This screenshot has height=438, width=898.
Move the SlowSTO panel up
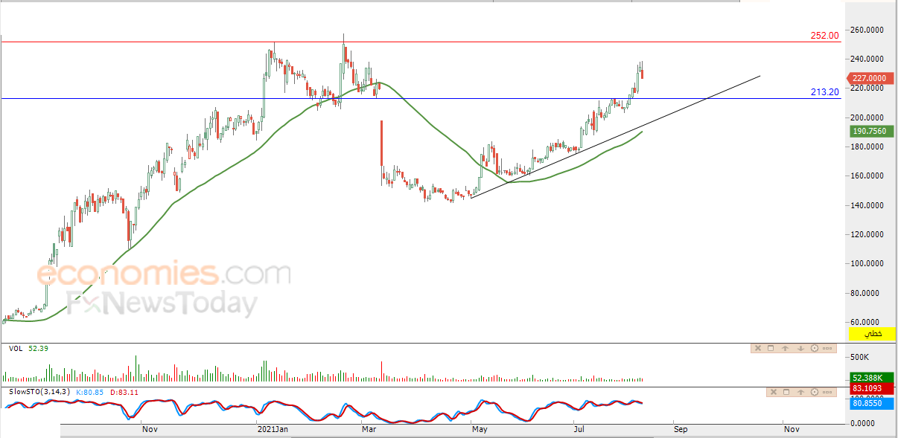[x=800, y=392]
